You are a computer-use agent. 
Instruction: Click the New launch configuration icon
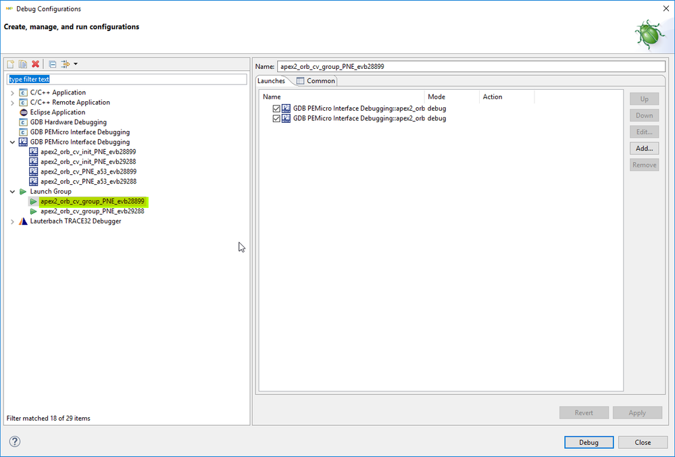pos(10,64)
